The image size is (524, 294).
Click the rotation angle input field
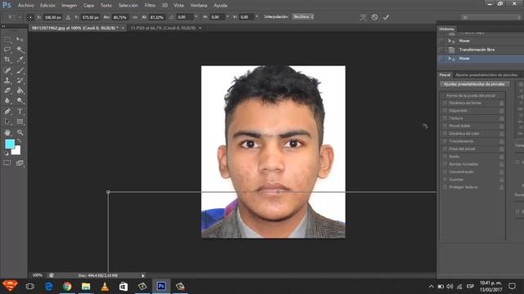tap(184, 17)
